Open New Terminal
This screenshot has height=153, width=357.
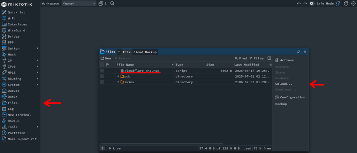(x=19, y=115)
